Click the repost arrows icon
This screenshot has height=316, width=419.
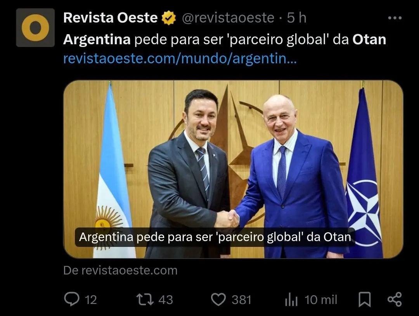[x=145, y=299]
